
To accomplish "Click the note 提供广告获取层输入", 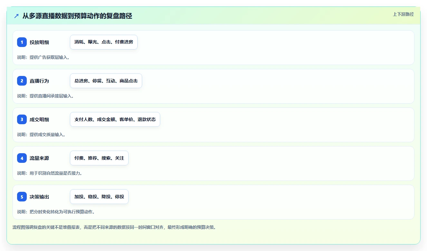I will click(x=49, y=57).
